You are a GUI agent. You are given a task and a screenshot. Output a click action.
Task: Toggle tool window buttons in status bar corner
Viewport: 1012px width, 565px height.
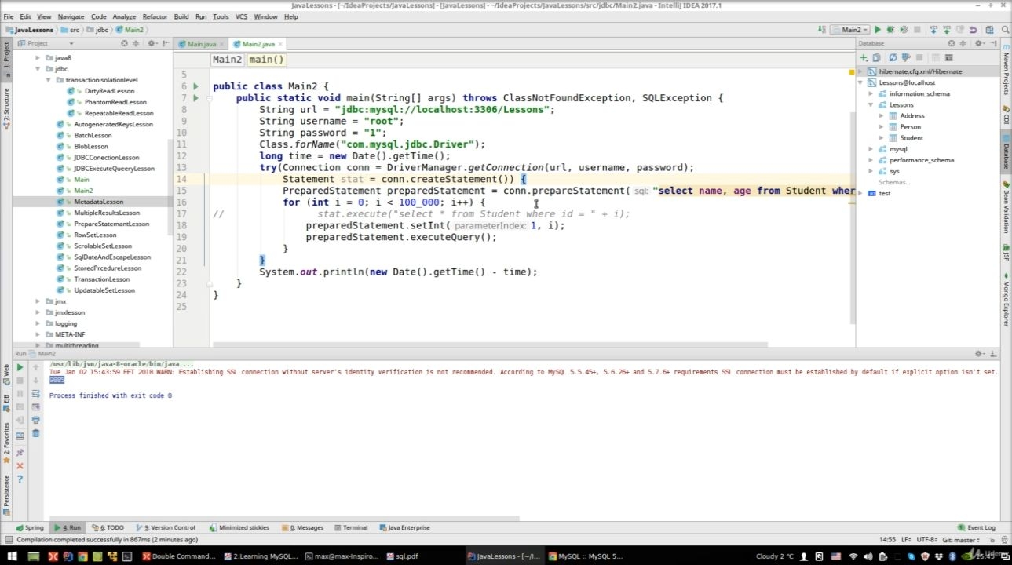(x=7, y=539)
